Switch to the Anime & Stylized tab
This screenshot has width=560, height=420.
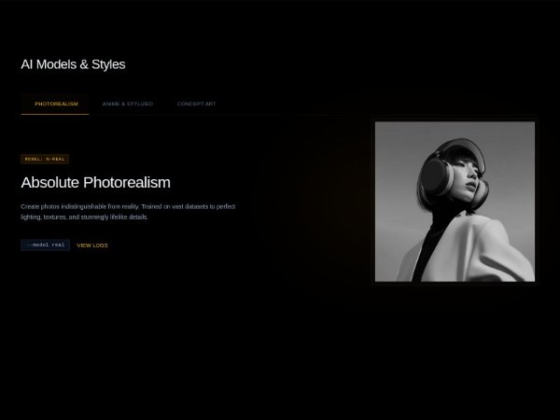coord(128,104)
